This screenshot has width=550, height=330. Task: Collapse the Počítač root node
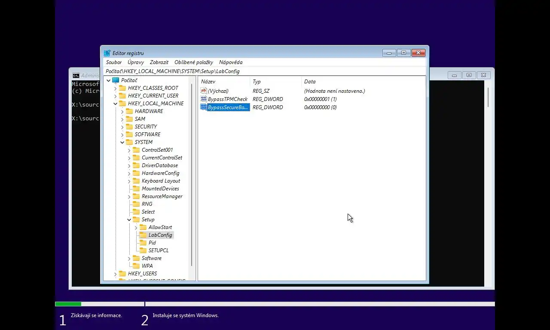coord(109,80)
